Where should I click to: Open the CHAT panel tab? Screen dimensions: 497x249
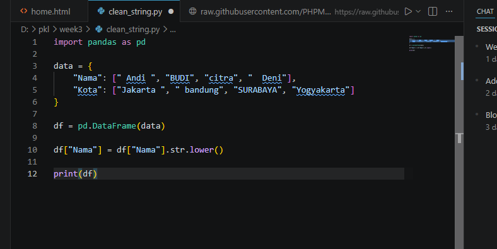(485, 11)
